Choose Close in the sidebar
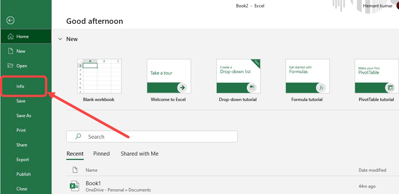Image resolution: width=399 pixels, height=194 pixels. [22, 189]
